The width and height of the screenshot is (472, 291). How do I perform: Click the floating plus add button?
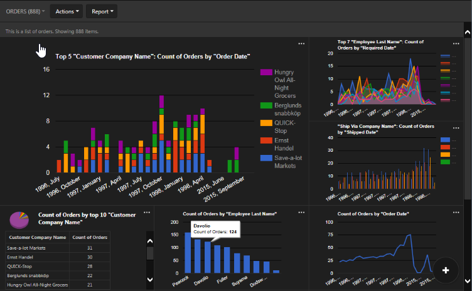(446, 270)
